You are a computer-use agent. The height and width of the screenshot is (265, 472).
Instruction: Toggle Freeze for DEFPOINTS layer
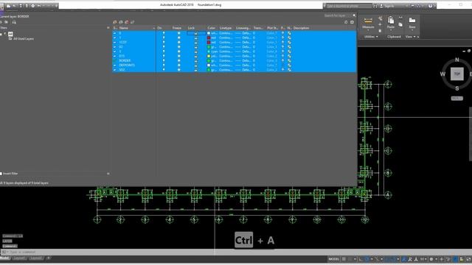tap(178, 66)
